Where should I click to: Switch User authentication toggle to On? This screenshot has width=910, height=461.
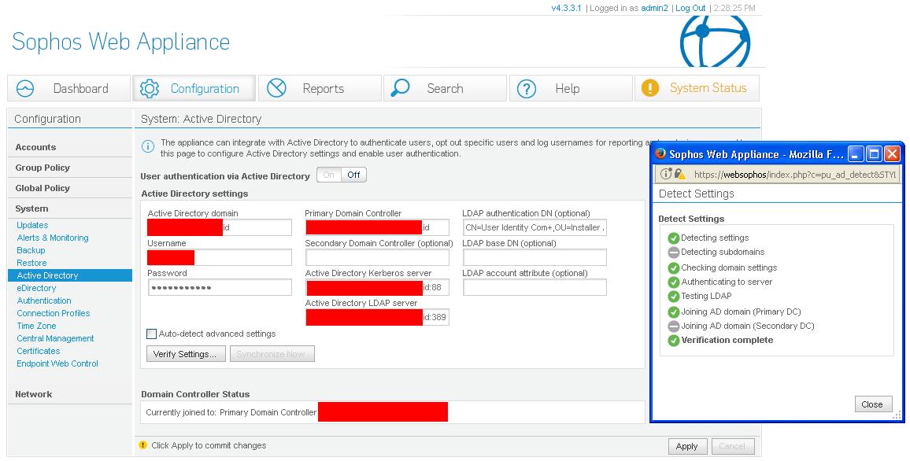(x=329, y=175)
